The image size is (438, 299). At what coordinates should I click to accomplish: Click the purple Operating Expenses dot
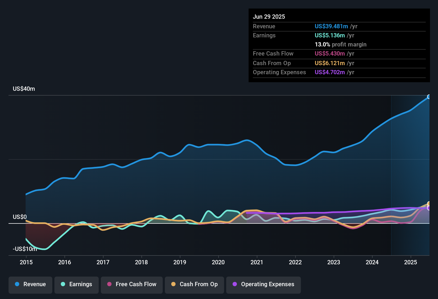point(235,284)
